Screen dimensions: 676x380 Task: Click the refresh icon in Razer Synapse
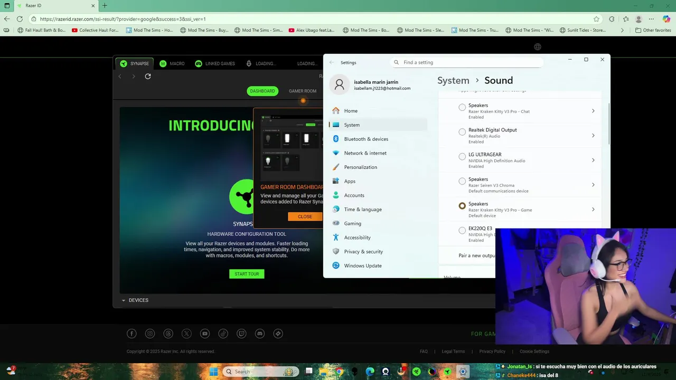pyautogui.click(x=148, y=76)
